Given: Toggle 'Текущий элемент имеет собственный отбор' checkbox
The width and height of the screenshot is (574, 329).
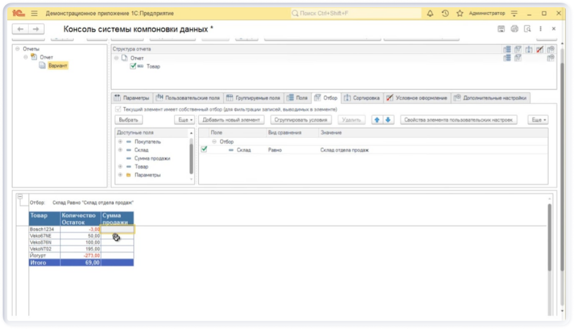Looking at the screenshot, I should [119, 110].
